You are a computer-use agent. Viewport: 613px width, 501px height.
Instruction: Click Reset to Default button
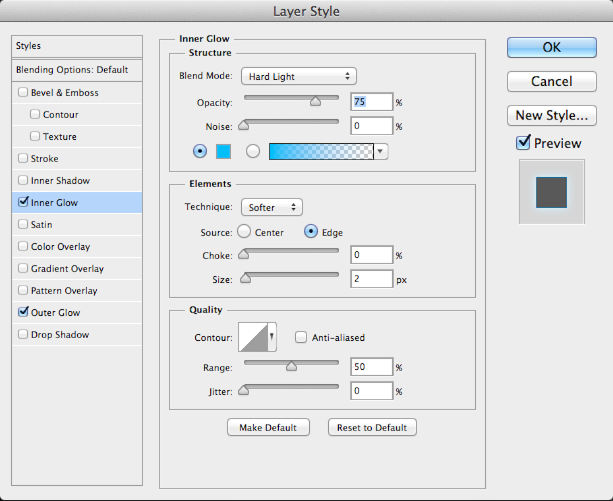point(372,427)
